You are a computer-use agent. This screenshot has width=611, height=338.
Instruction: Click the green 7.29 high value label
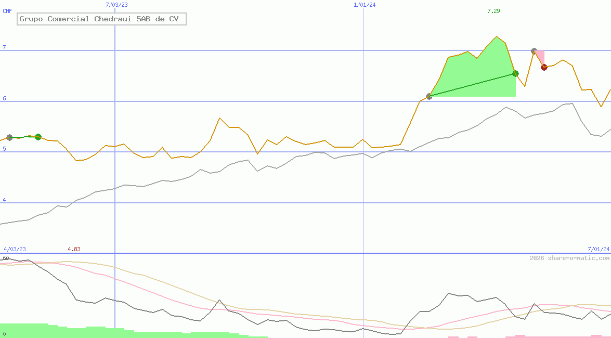(493, 11)
